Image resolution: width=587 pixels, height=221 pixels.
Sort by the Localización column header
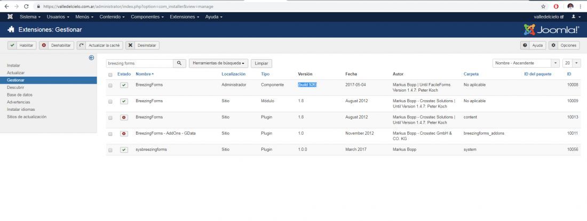pos(233,75)
